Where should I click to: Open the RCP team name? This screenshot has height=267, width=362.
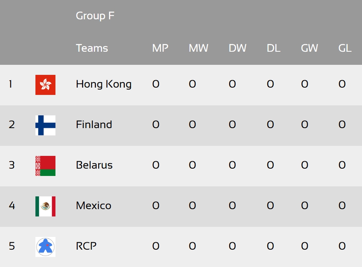tap(86, 246)
